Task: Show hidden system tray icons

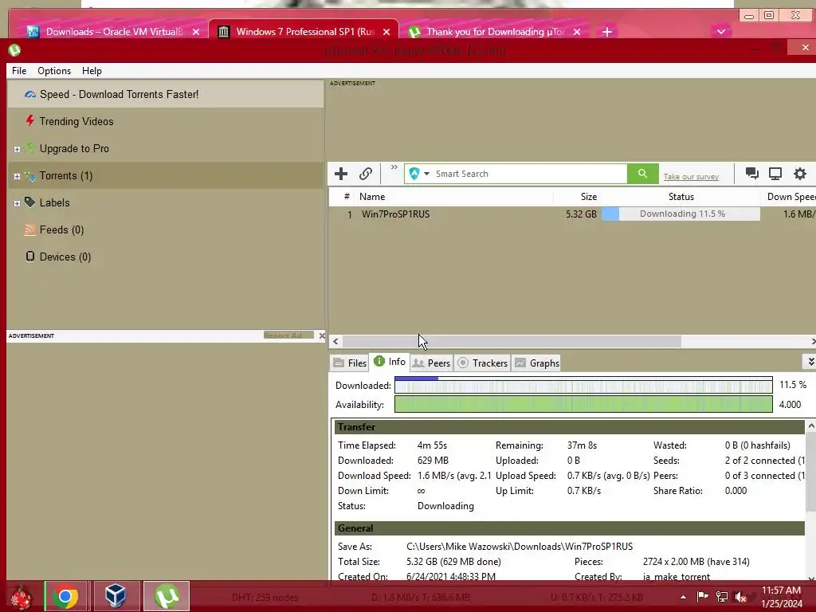Action: pos(683,597)
